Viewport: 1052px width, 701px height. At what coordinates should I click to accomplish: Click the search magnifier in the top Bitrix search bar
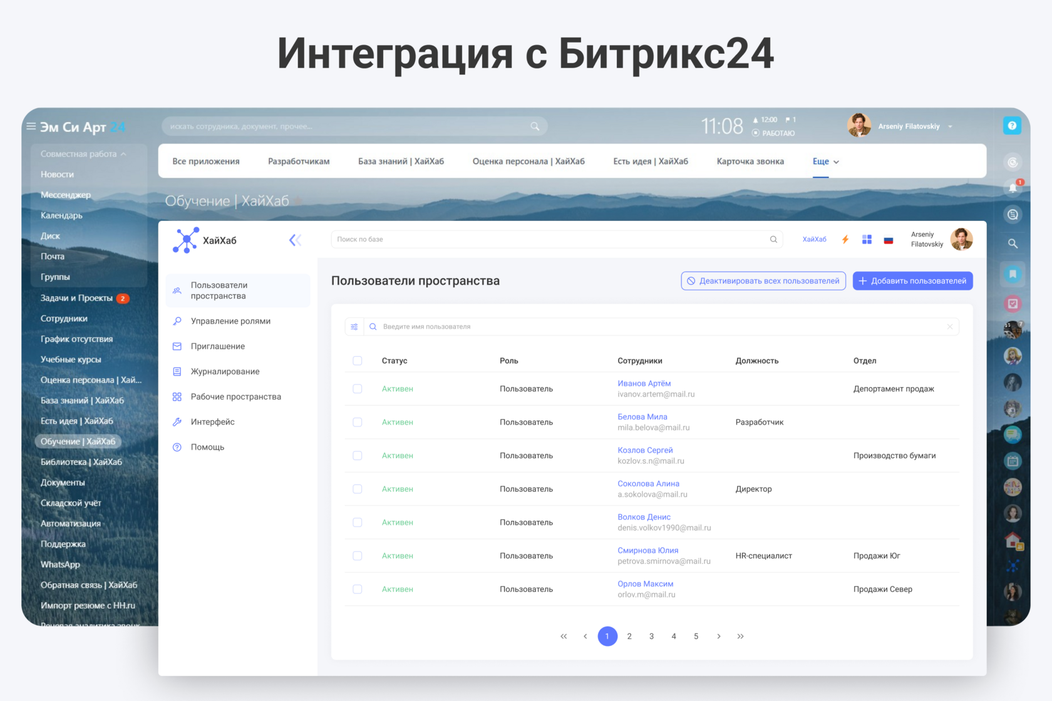click(x=535, y=126)
